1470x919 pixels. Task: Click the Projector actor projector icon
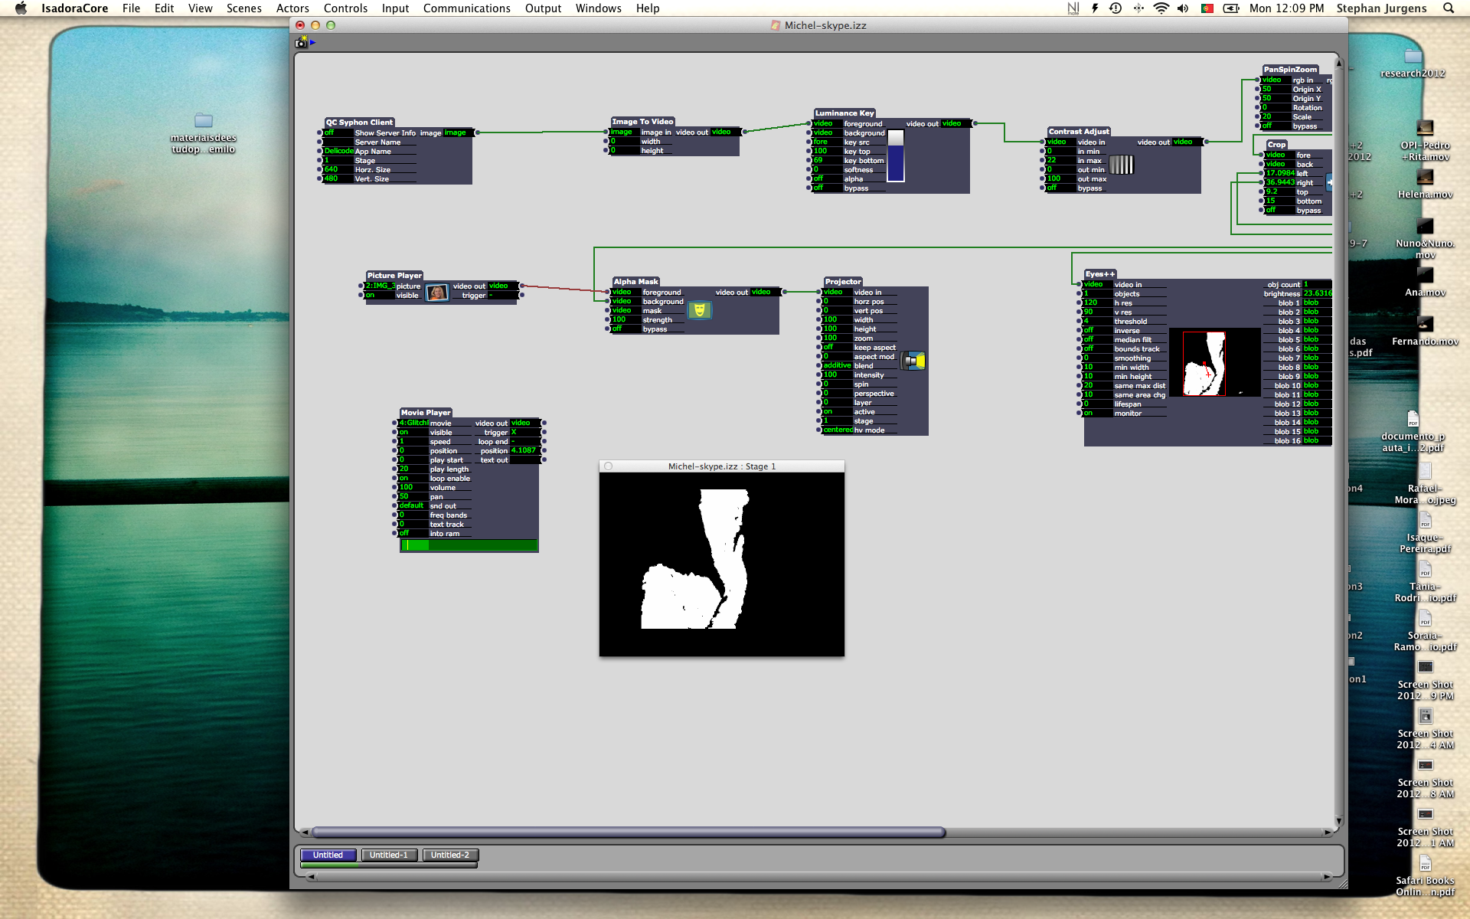click(x=913, y=361)
